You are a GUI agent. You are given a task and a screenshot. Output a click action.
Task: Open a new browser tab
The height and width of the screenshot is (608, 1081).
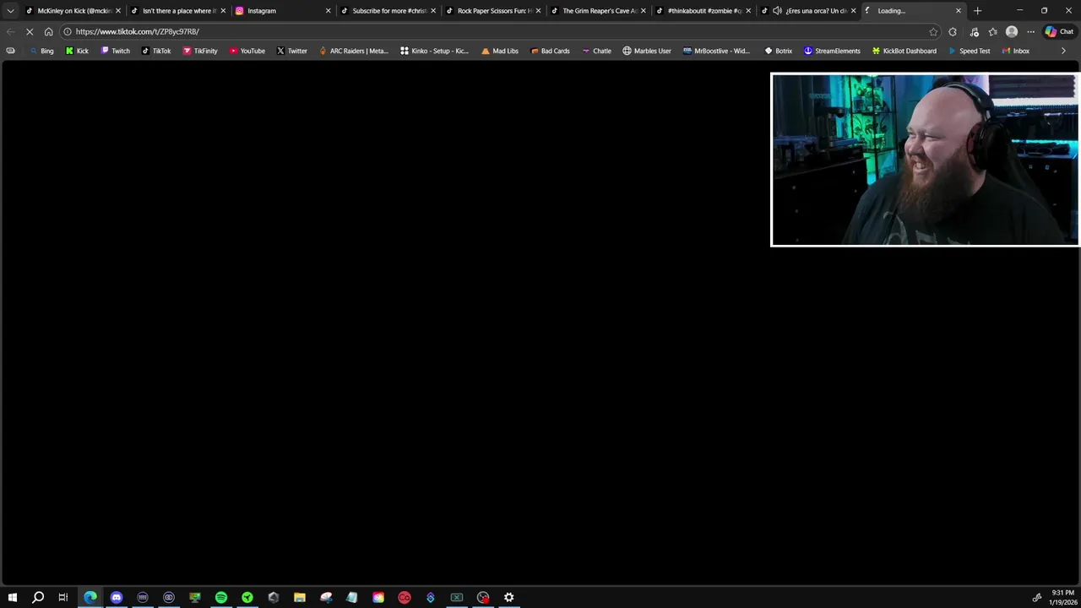[x=977, y=11]
